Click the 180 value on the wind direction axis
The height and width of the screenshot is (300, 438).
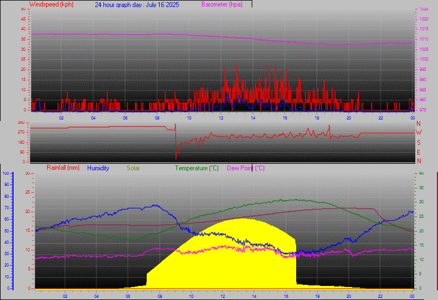click(21, 142)
